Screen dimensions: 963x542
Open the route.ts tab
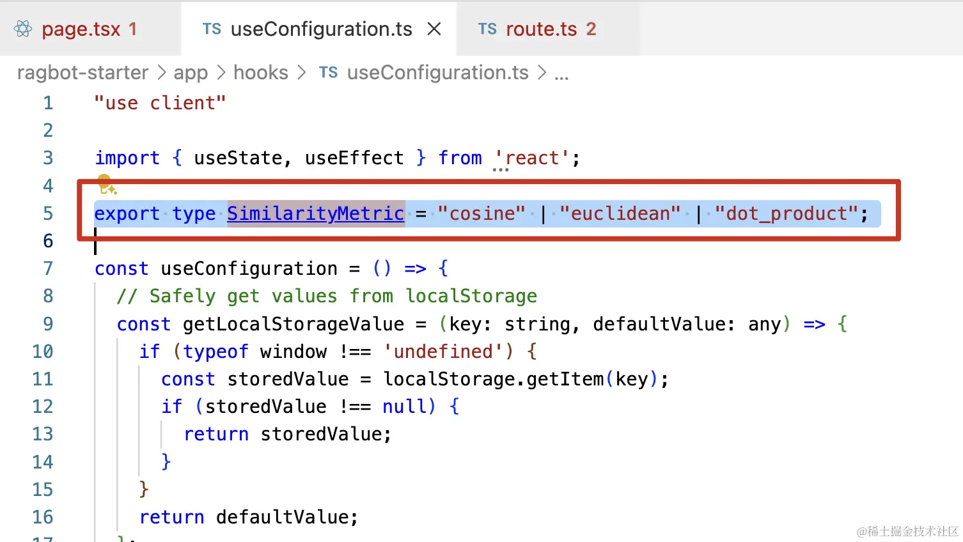[541, 29]
